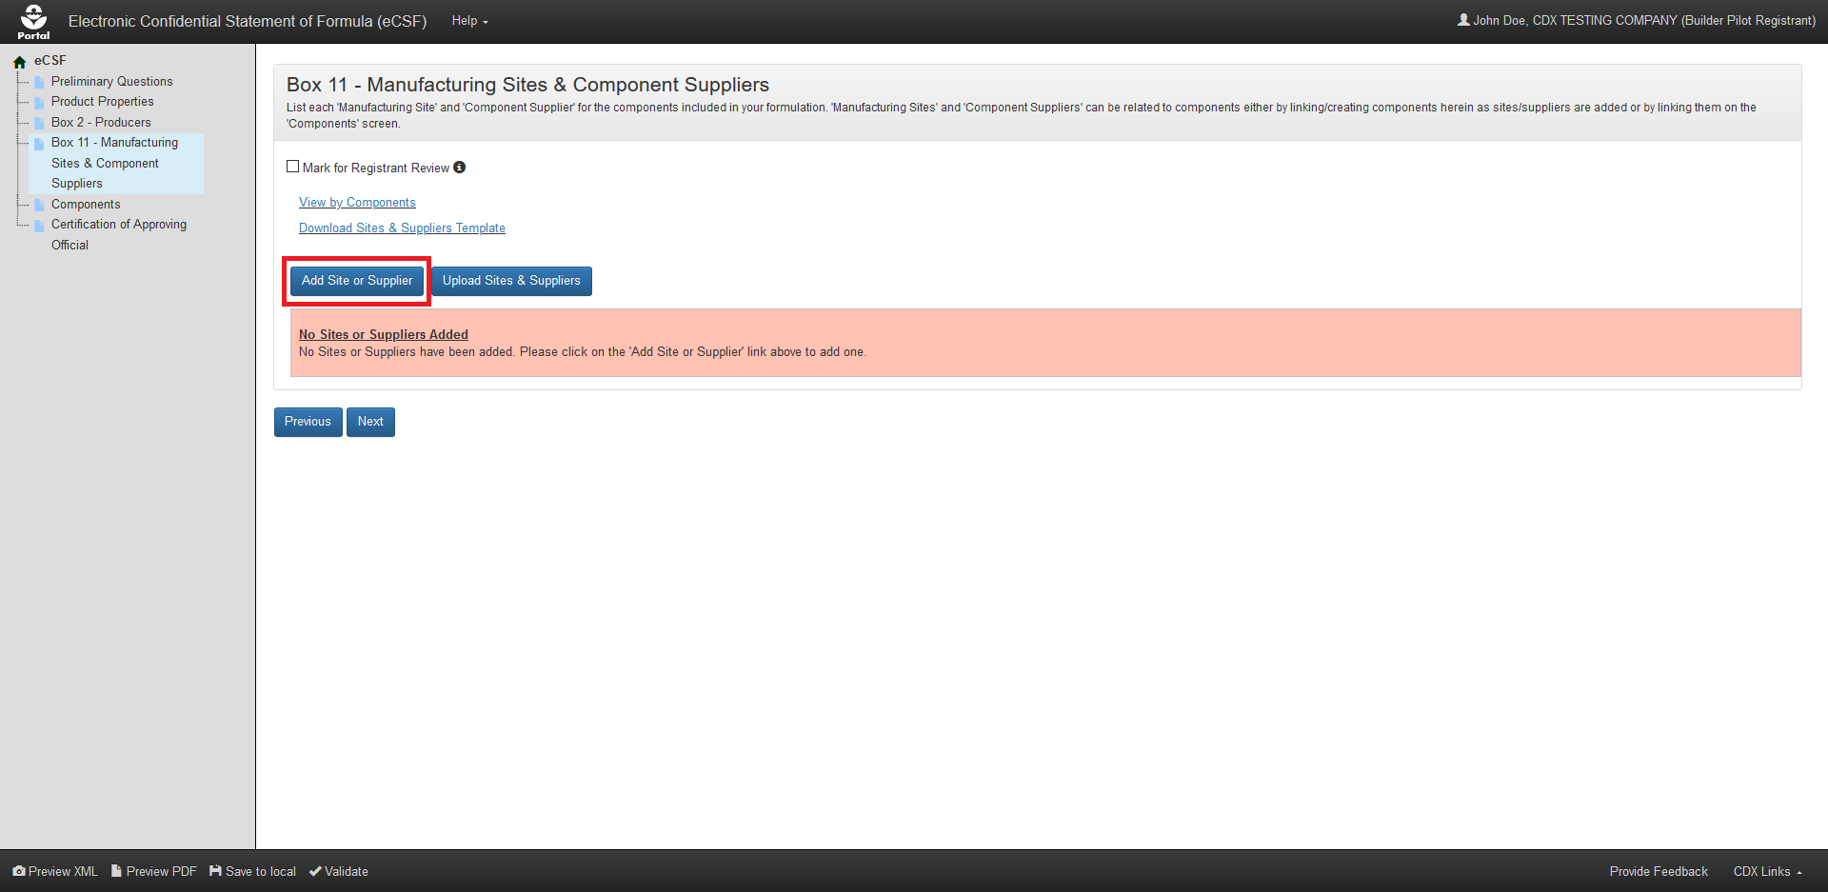The image size is (1828, 892).
Task: Click the Next button
Action: coord(370,422)
